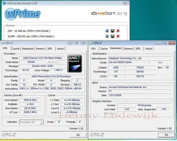Click left CPU-Z window title icon
This screenshot has height=141, width=177.
coord(2,43)
